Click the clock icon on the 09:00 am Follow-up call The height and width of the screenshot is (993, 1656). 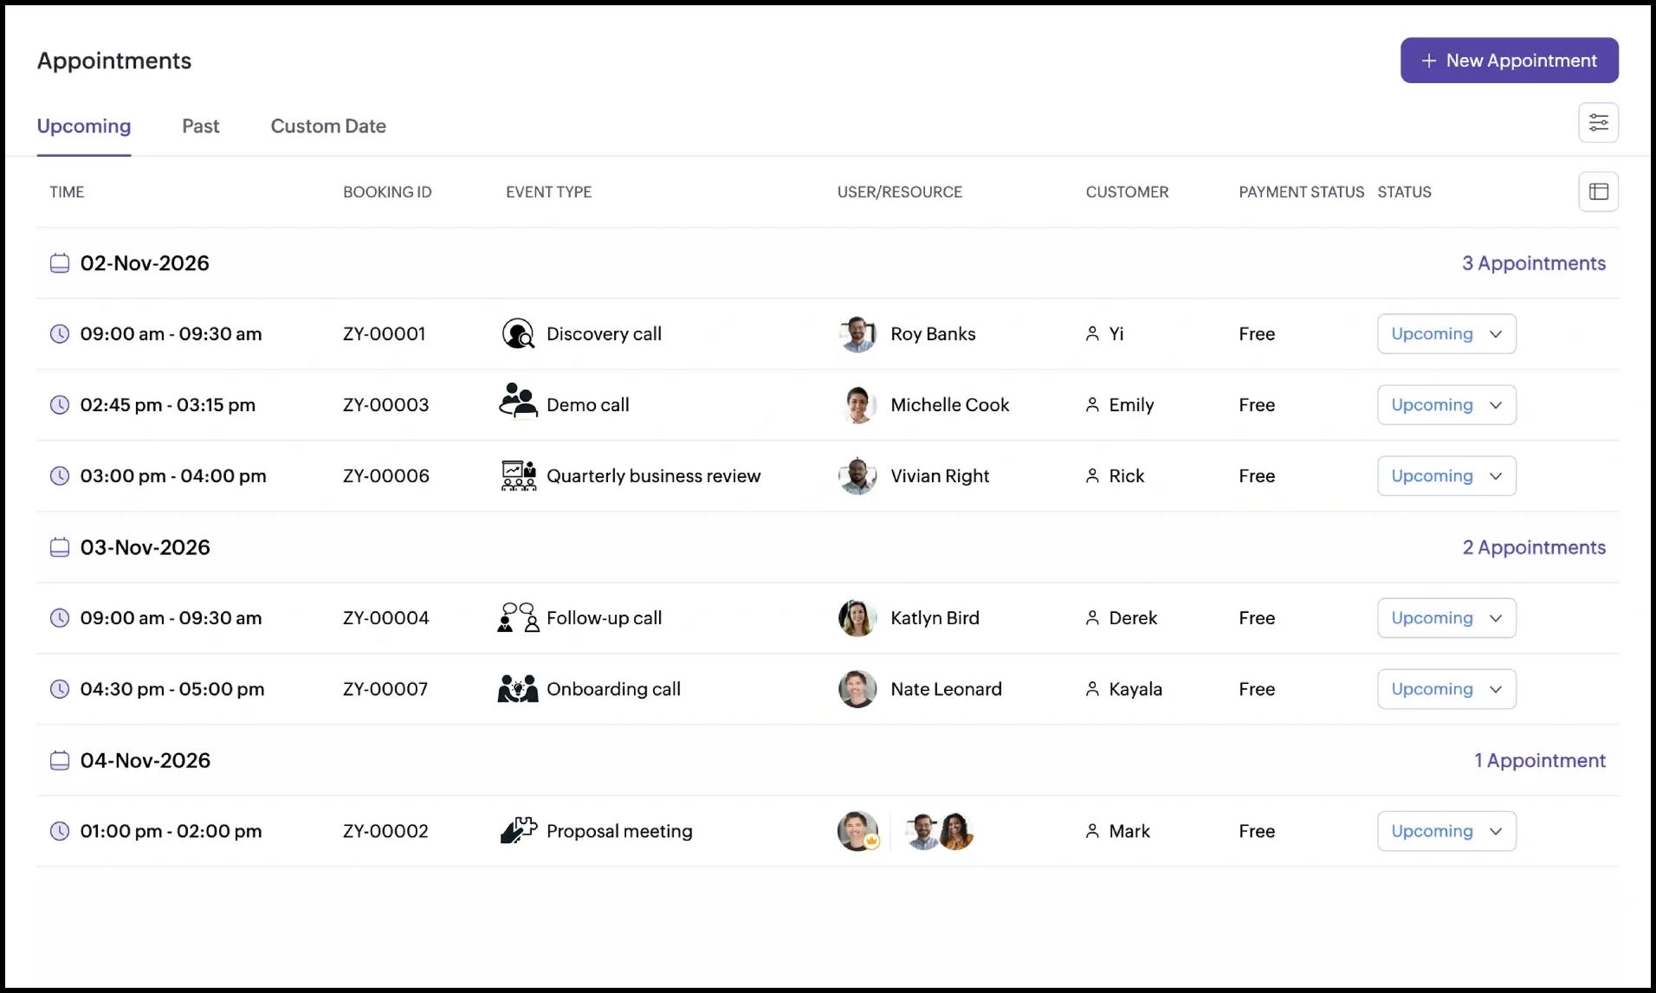click(60, 617)
